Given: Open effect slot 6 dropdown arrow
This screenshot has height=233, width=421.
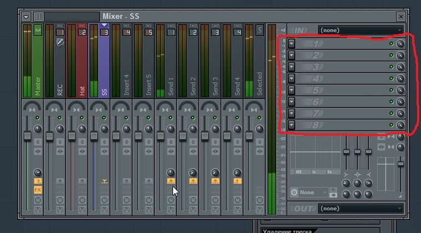Looking at the screenshot, I should 292,101.
